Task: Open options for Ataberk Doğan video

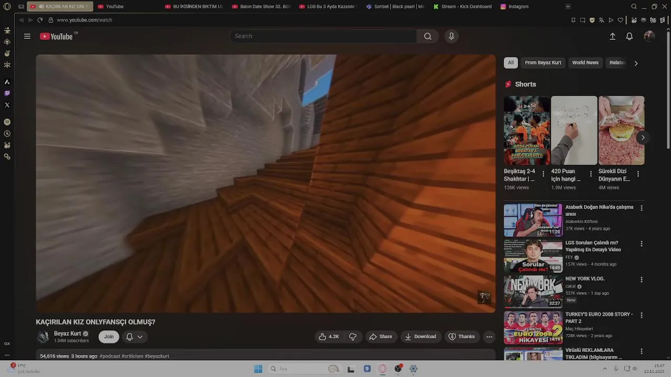Action: pos(641,208)
